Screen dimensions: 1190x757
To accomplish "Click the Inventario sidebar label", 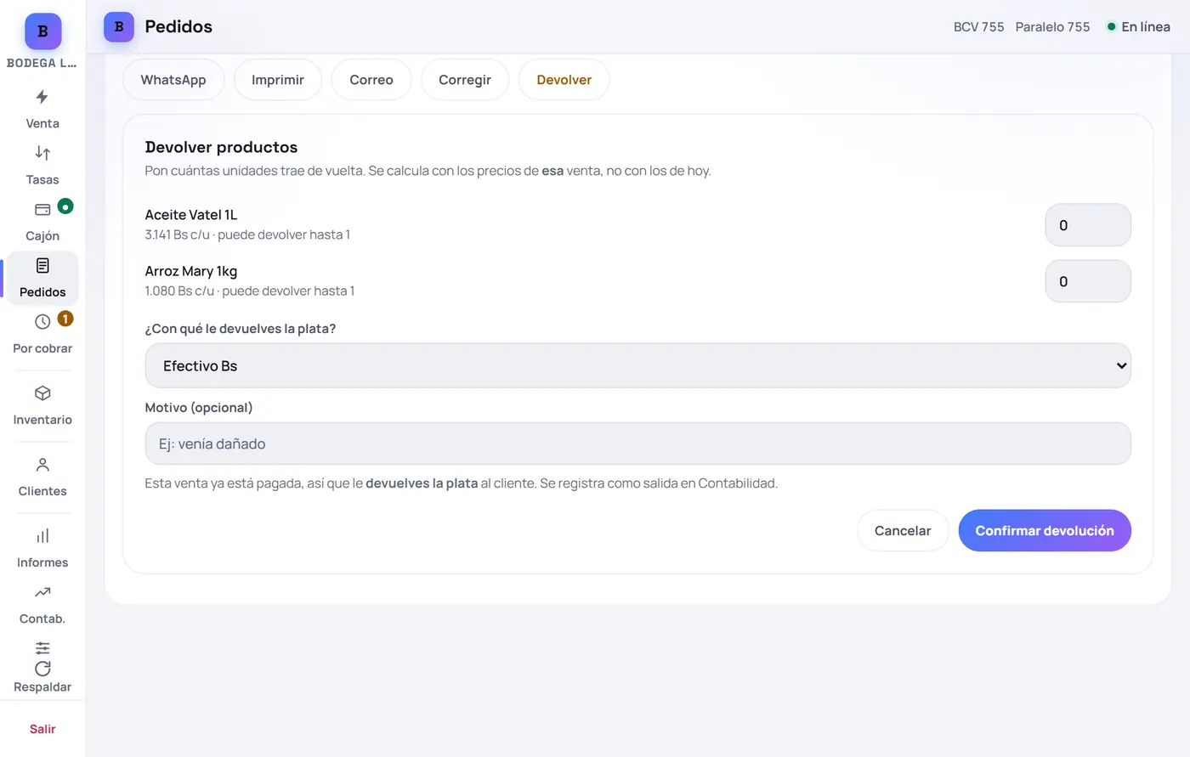I will (x=42, y=420).
